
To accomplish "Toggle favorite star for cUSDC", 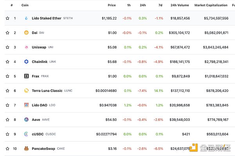I will click(x=7, y=134).
